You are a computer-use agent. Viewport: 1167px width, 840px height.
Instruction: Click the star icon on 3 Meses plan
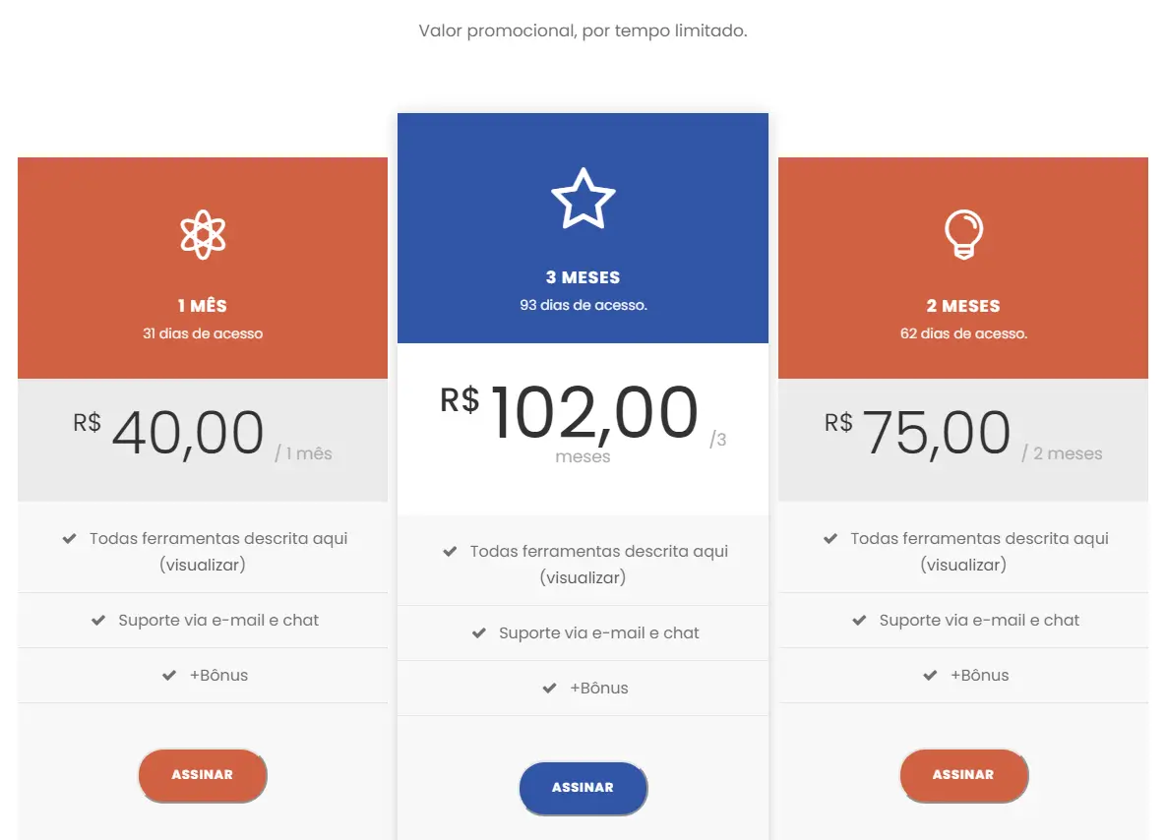583,199
